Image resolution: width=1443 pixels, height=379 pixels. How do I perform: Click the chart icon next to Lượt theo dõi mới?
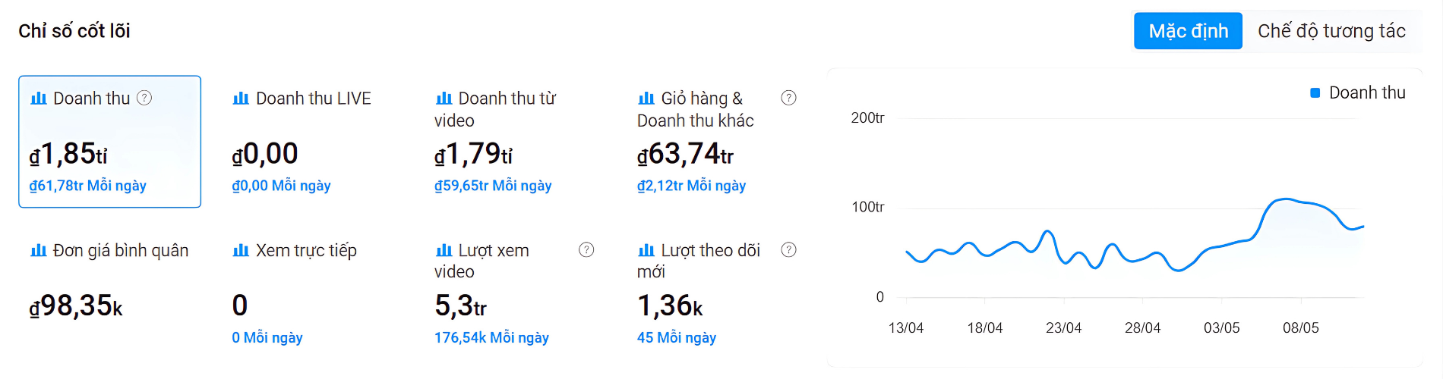click(x=646, y=250)
